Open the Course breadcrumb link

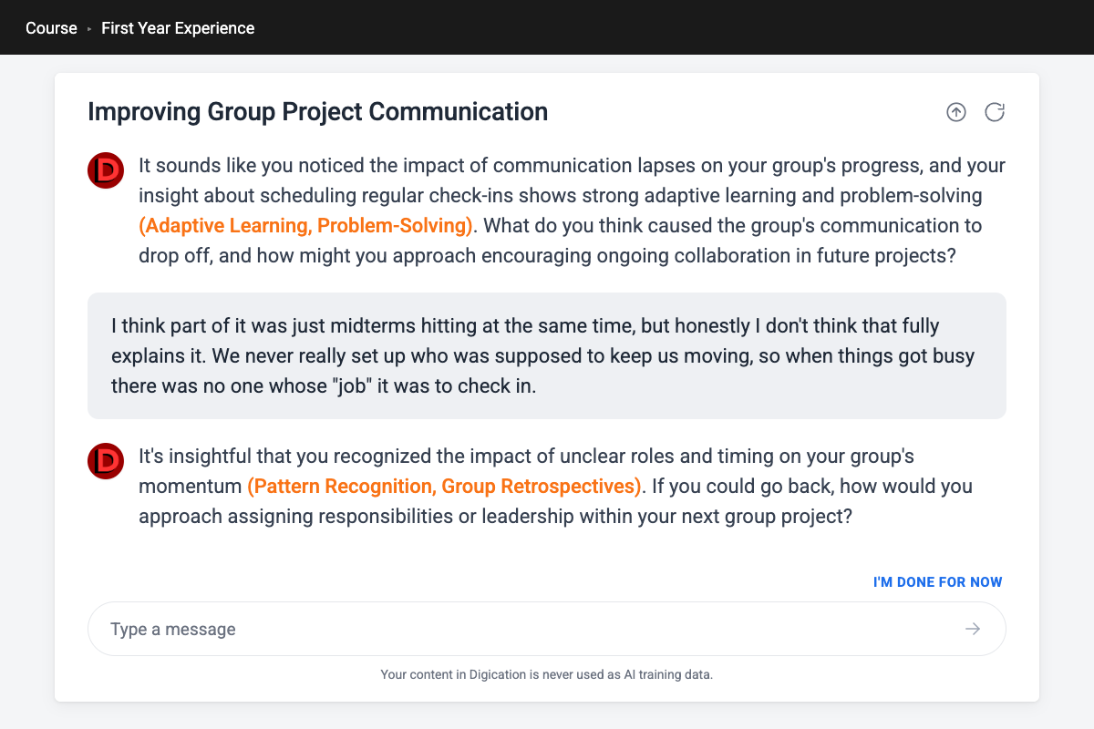pyautogui.click(x=51, y=28)
